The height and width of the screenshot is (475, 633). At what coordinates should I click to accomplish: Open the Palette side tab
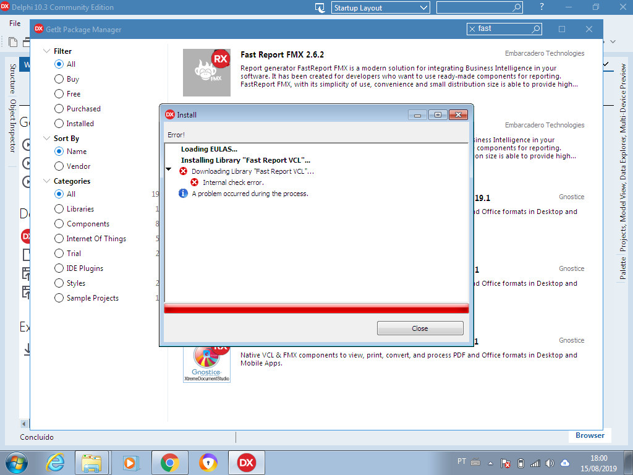(623, 268)
